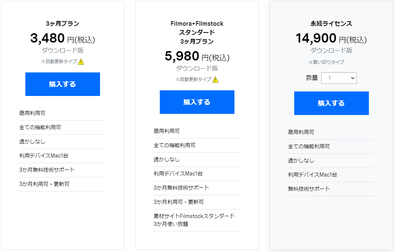The image size is (395, 252).
Task: Click 素材サイトFilmstockスタンダード feature line
Action: coord(194,220)
